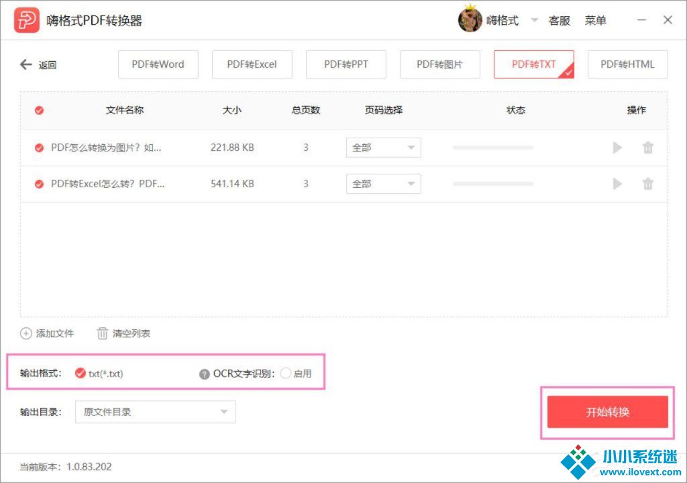Click the back arrow 返回 icon
This screenshot has width=687, height=483.
(x=26, y=64)
